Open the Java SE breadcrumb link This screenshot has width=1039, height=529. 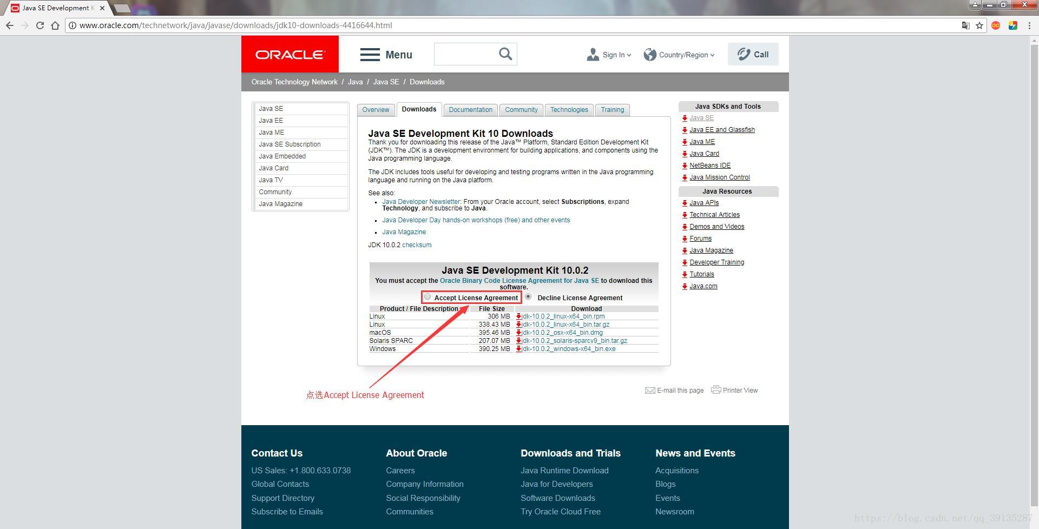click(x=386, y=82)
